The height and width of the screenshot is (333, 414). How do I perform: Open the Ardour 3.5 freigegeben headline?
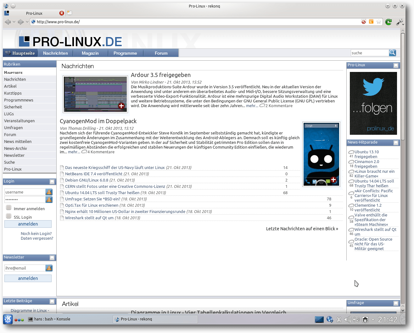click(x=161, y=75)
